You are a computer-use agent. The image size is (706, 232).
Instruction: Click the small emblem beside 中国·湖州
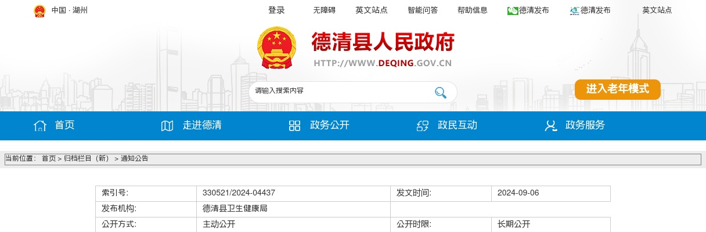(39, 10)
